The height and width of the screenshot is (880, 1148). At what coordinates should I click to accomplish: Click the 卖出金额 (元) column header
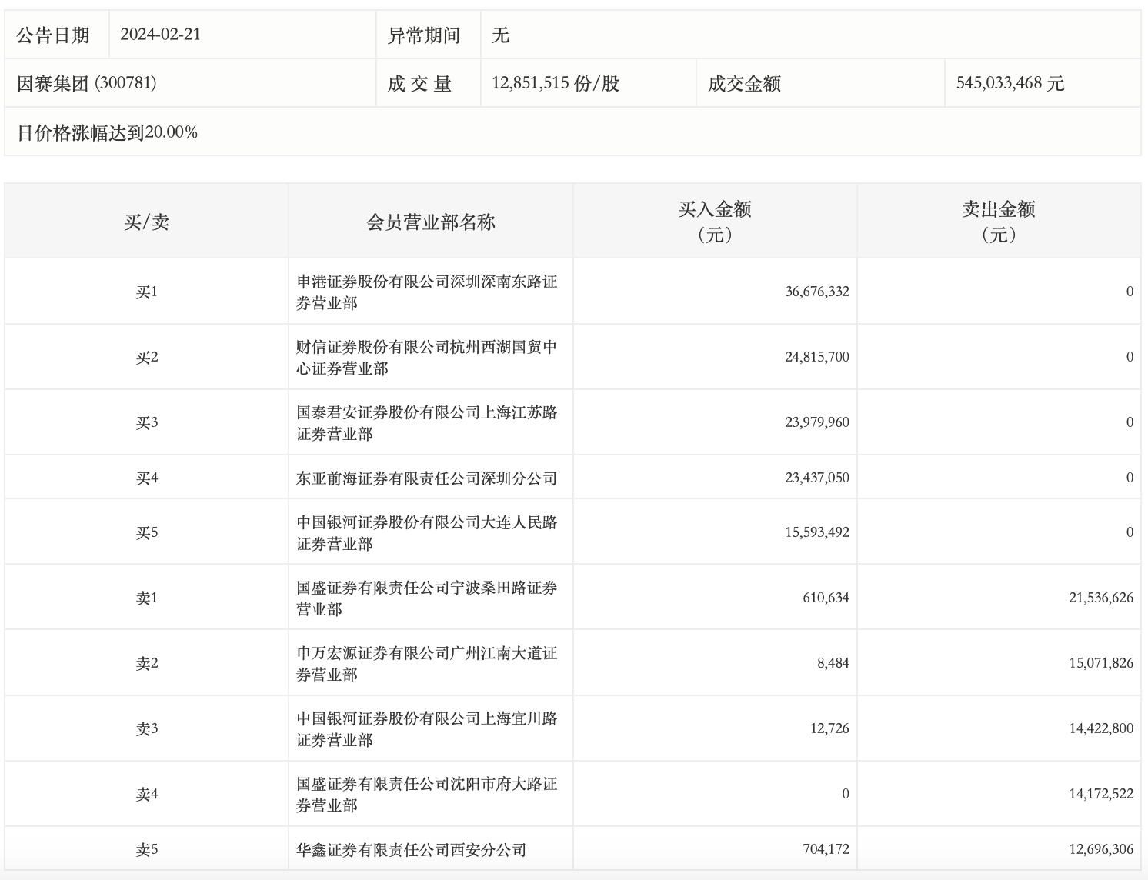pos(999,221)
